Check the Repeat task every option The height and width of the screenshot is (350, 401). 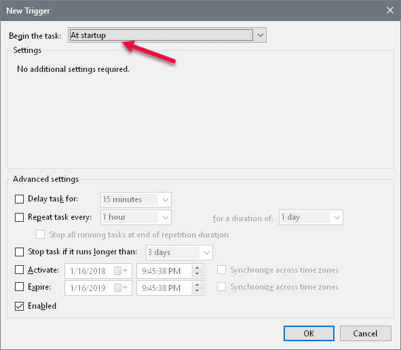(x=19, y=217)
